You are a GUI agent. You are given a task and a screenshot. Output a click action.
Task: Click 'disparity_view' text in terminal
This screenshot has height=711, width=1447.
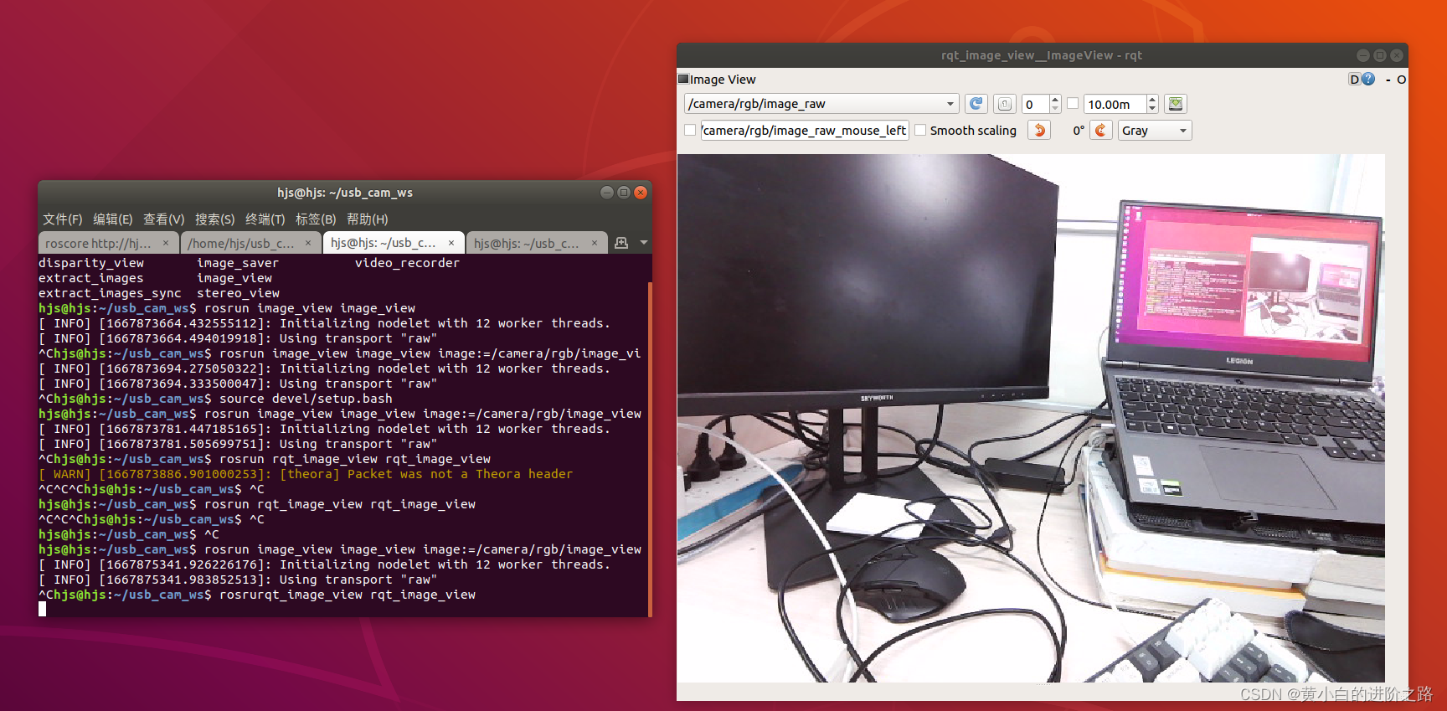91,263
